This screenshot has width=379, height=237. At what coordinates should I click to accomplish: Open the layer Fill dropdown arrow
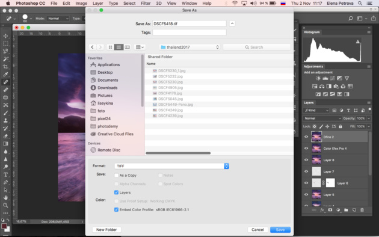[369, 126]
